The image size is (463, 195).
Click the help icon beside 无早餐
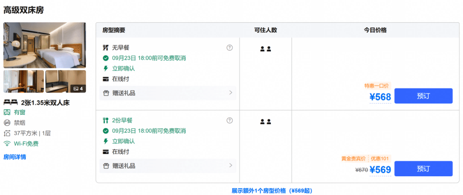coord(229,48)
